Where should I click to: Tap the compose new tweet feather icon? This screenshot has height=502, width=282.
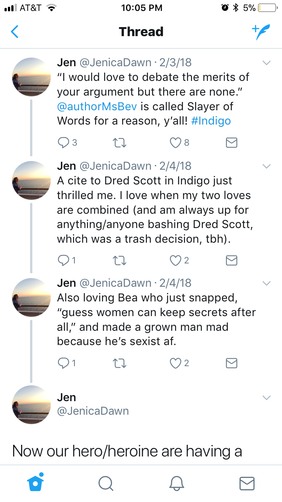(261, 32)
